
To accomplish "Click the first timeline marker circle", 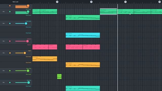I will point(57,2).
